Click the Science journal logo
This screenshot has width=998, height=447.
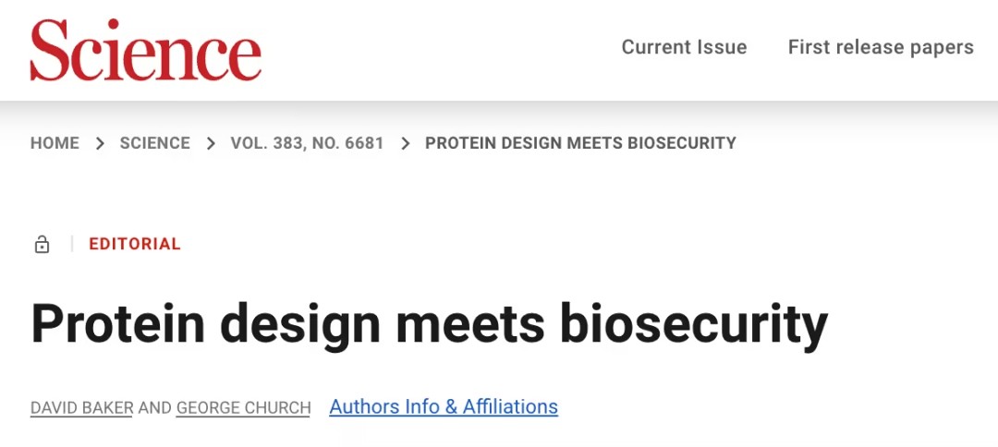145,50
